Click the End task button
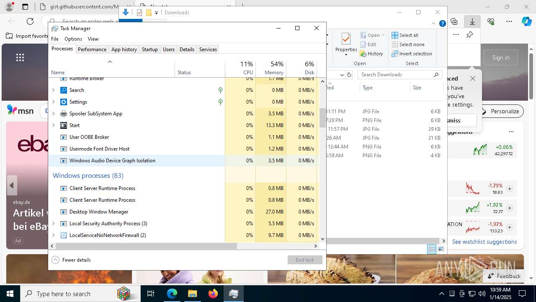The image size is (536, 302). (x=305, y=260)
